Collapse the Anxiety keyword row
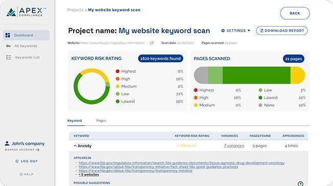The width and height of the screenshot is (333, 186). [x=75, y=146]
